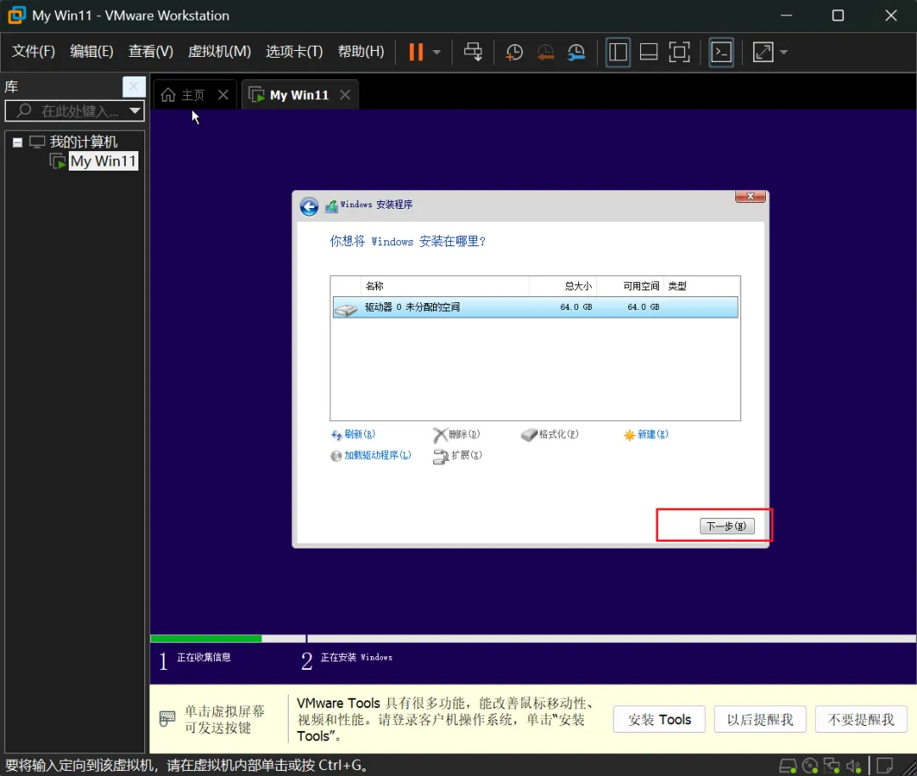The height and width of the screenshot is (776, 917).
Task: Click the 新建(E) link
Action: pyautogui.click(x=645, y=434)
